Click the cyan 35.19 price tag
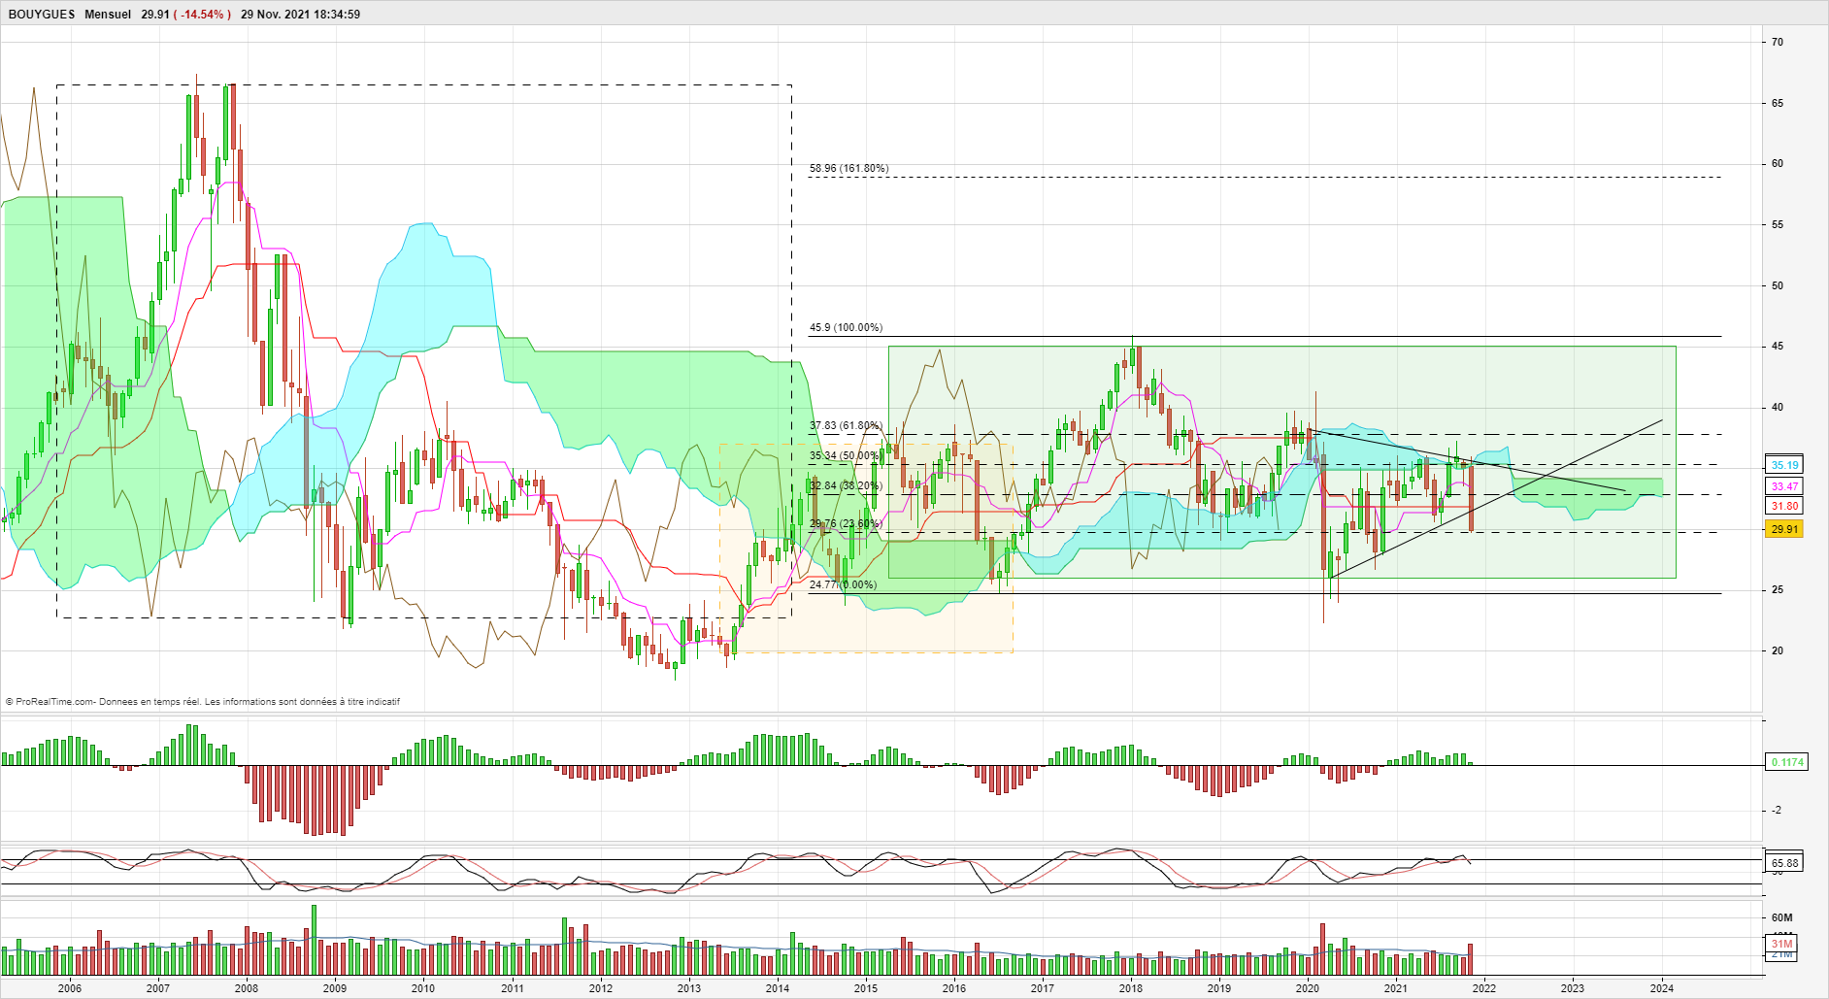1829x999 pixels. pos(1784,465)
